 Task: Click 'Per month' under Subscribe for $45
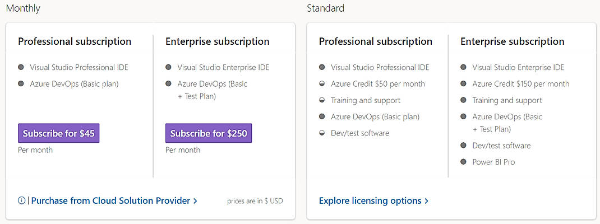coord(35,150)
